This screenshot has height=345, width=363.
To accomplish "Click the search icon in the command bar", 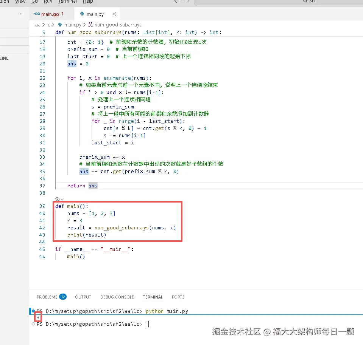I will pyautogui.click(x=305, y=1).
